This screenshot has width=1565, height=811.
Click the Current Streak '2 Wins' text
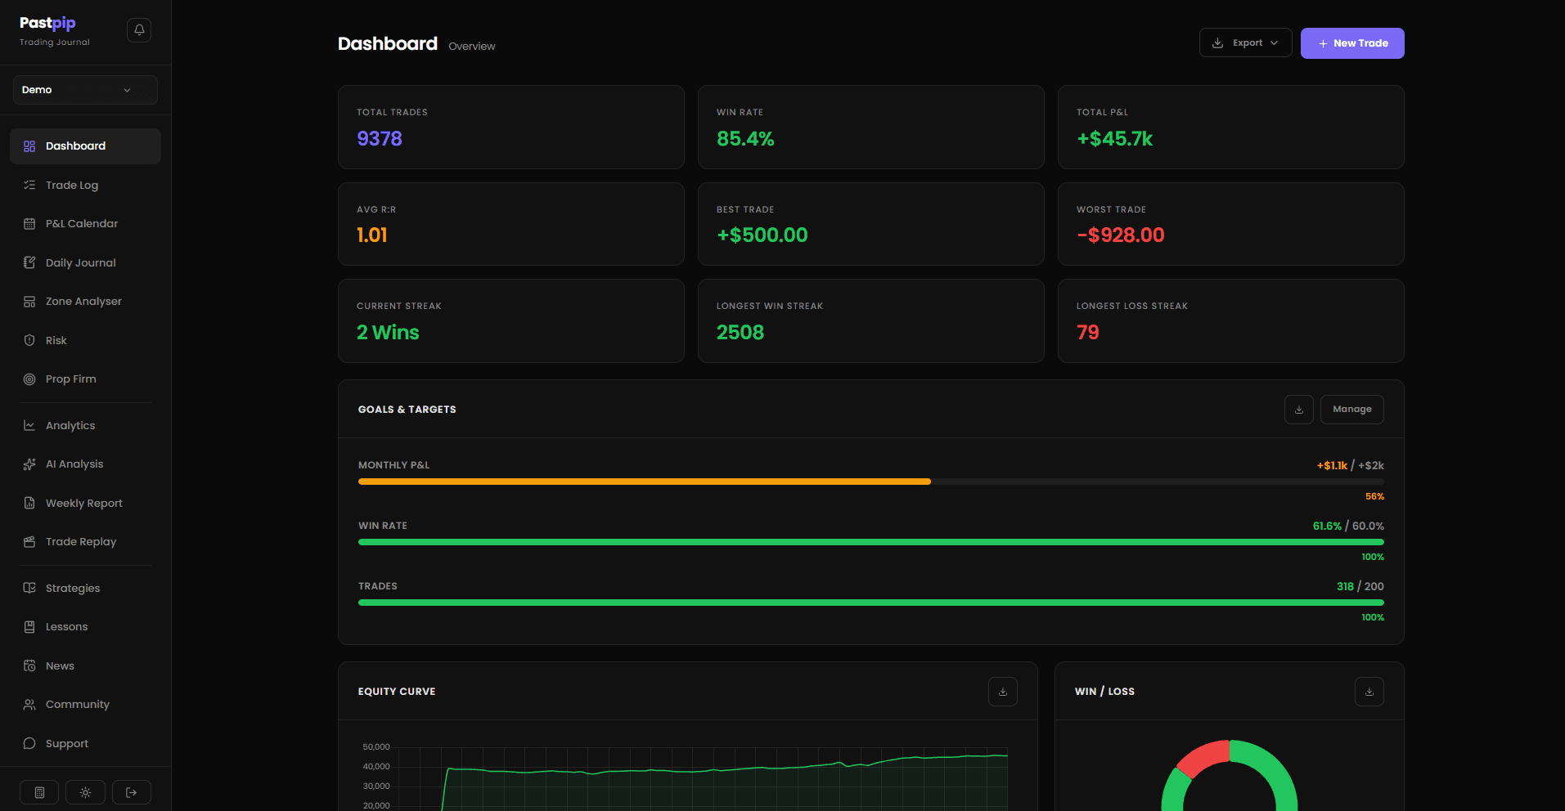[x=388, y=333]
